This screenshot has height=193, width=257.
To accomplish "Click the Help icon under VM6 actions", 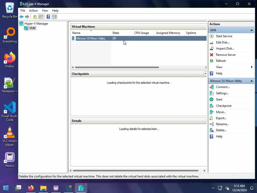I will coord(211,73).
